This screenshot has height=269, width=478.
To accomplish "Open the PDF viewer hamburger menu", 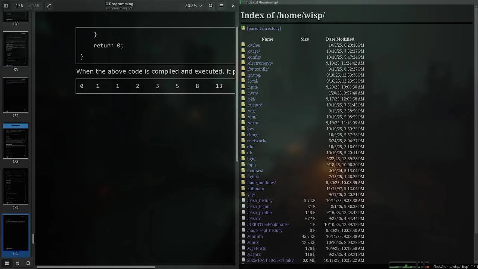I will [221, 6].
